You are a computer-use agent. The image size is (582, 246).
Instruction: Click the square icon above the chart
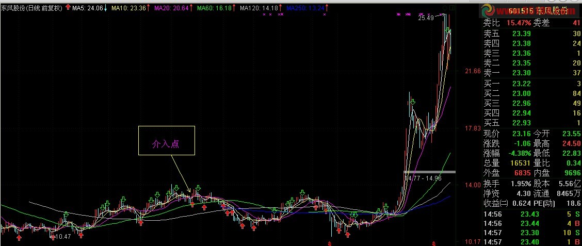pos(451,8)
